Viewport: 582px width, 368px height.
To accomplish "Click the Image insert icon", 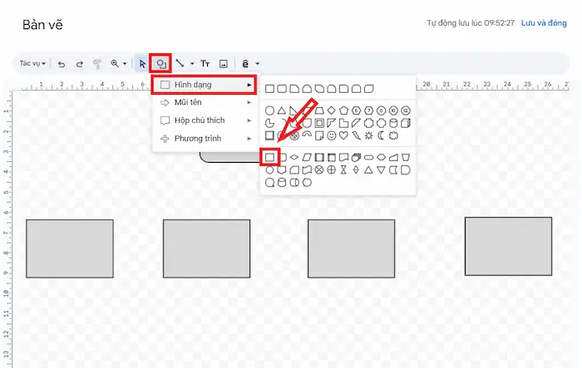I will [224, 64].
